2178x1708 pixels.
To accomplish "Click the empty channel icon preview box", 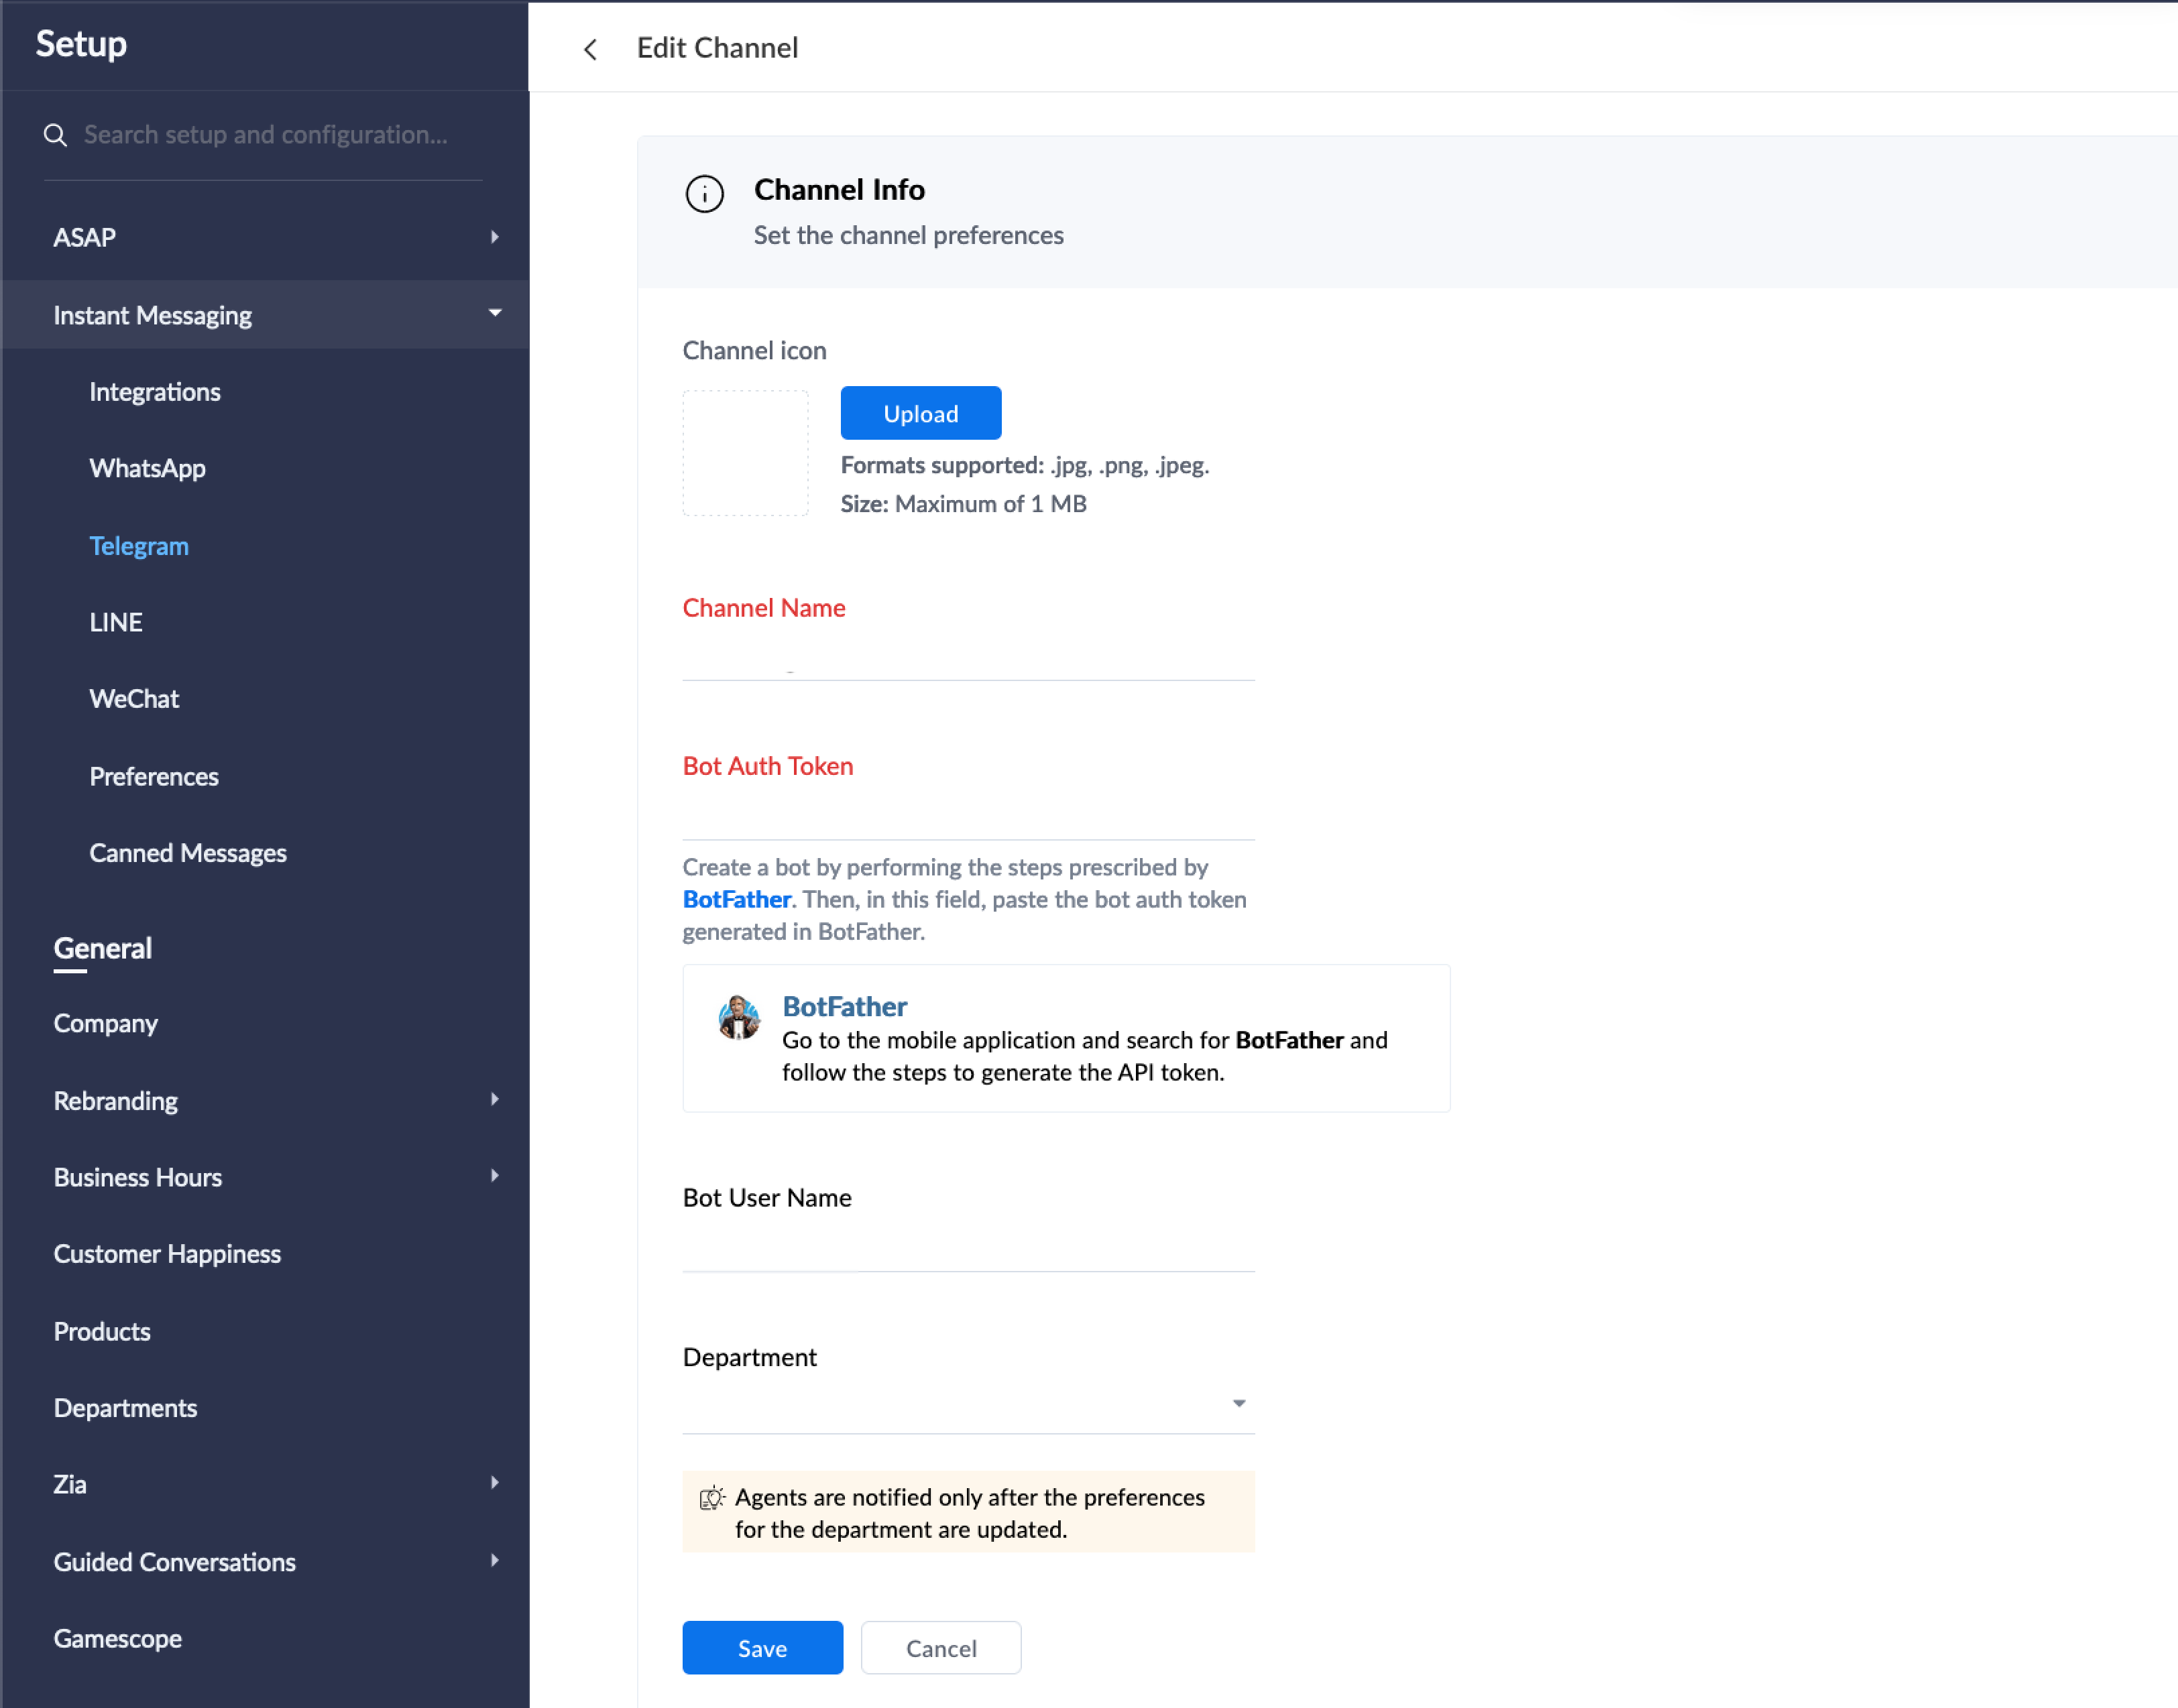I will 746,453.
